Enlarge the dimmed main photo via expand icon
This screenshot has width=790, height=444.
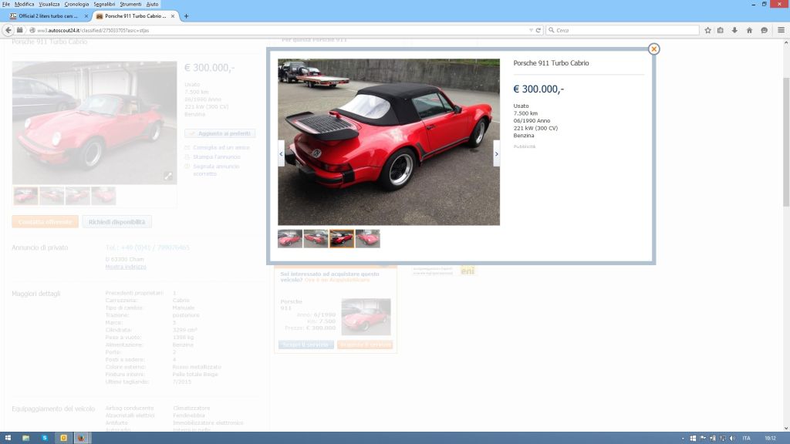[x=168, y=176]
